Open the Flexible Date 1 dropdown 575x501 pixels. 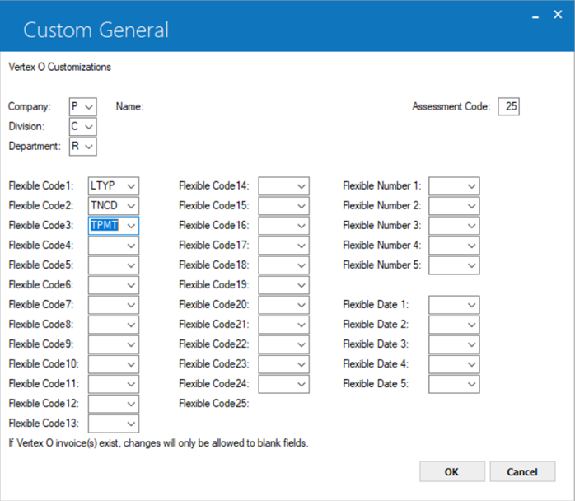454,305
